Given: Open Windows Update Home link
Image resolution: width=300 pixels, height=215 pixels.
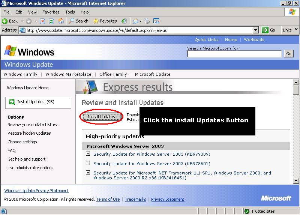Looking at the screenshot, I should pos(28,88).
